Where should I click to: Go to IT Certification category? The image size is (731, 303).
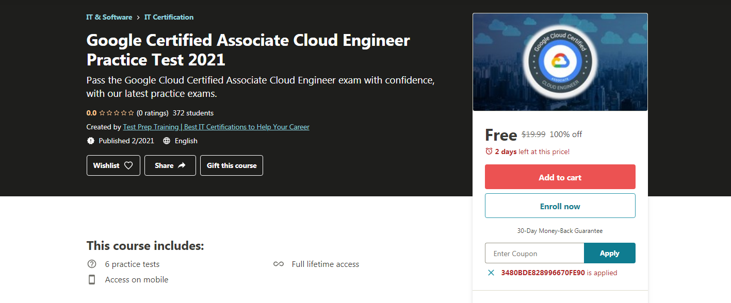(x=169, y=17)
